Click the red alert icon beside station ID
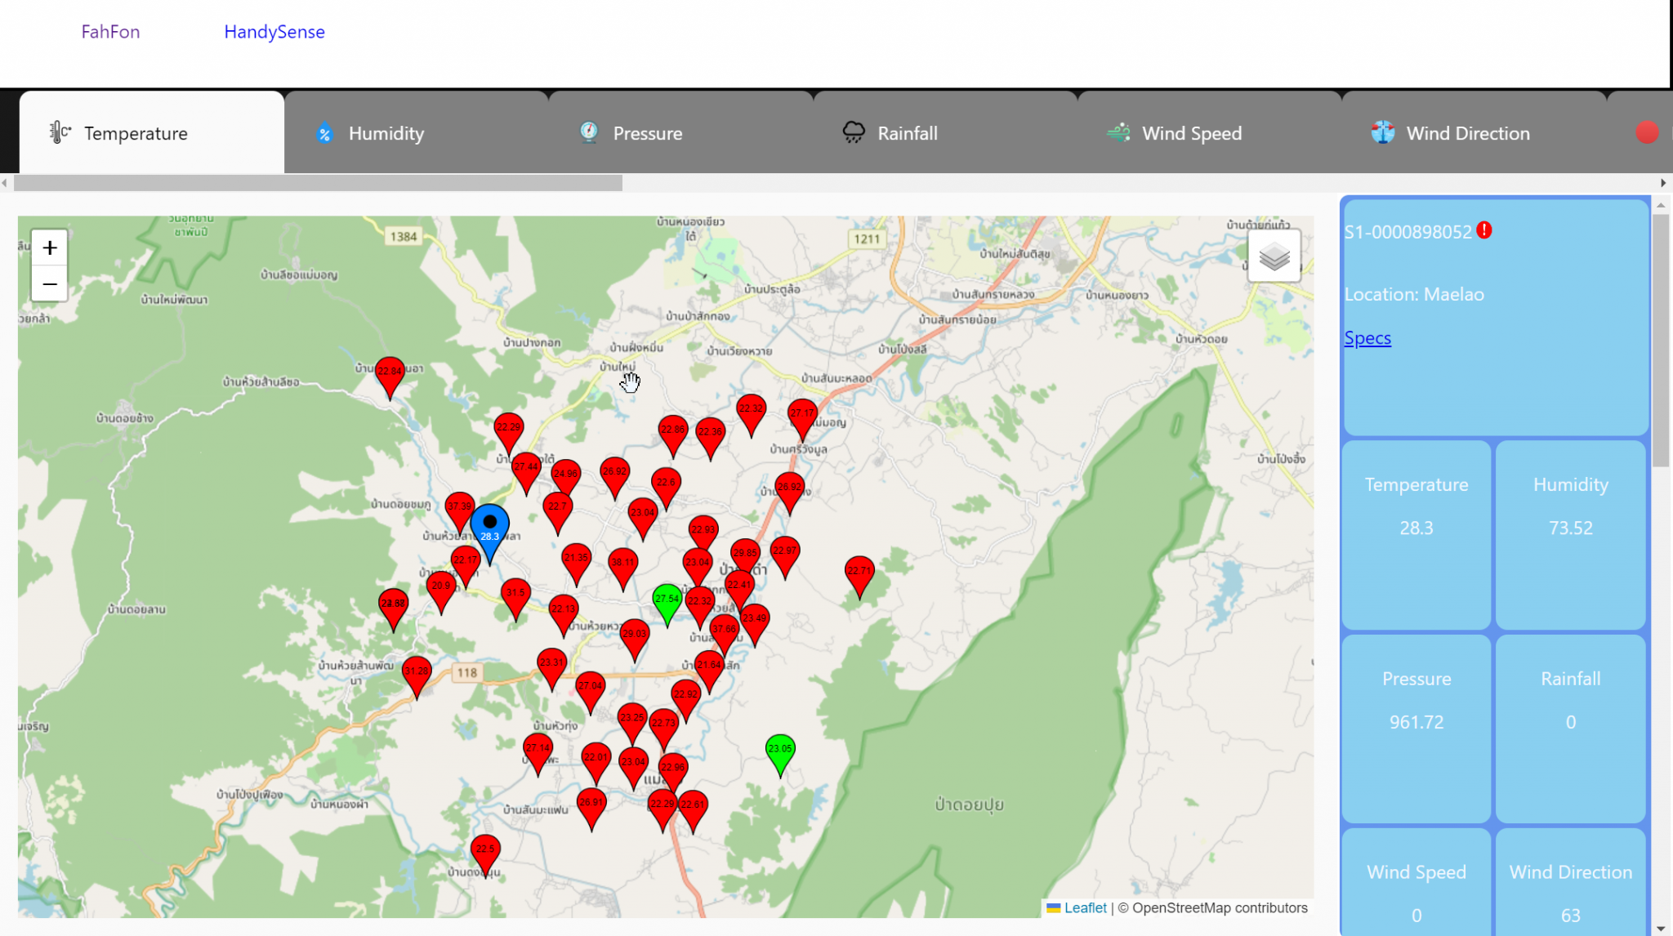The width and height of the screenshot is (1673, 936). 1484,230
